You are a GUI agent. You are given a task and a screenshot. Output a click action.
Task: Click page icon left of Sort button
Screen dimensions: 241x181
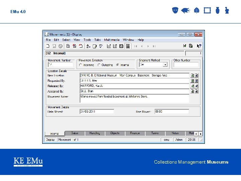[x=81, y=46]
